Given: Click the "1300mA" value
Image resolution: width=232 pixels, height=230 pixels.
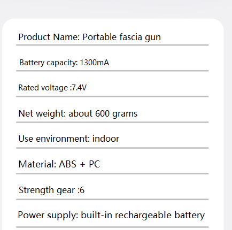Looking at the screenshot, I should click(x=95, y=63).
